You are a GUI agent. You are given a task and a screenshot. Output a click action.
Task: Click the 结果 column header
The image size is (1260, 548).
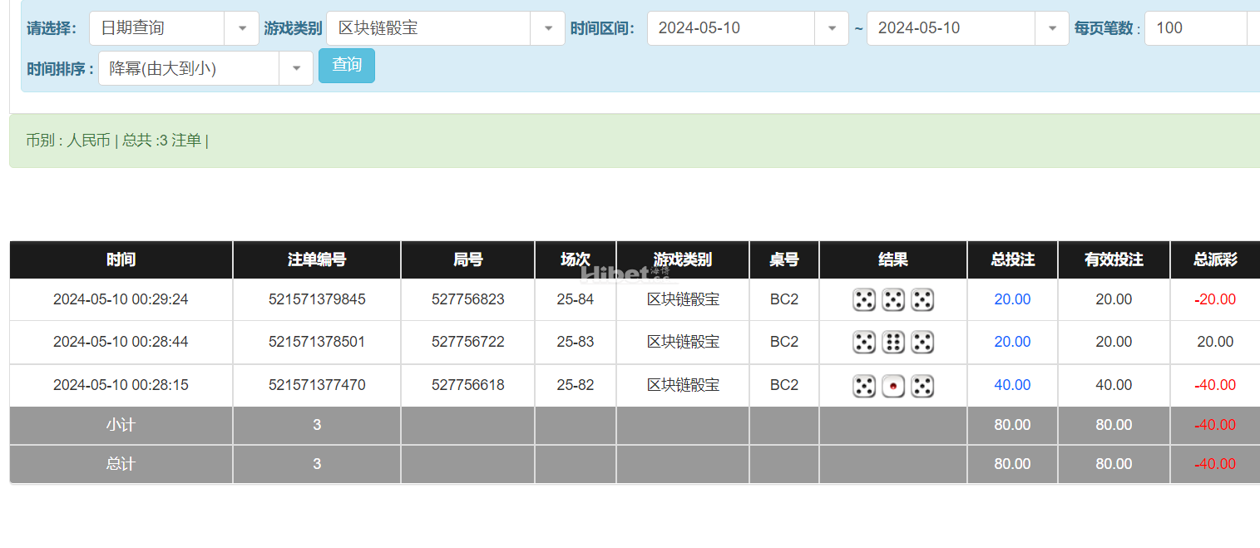click(893, 259)
